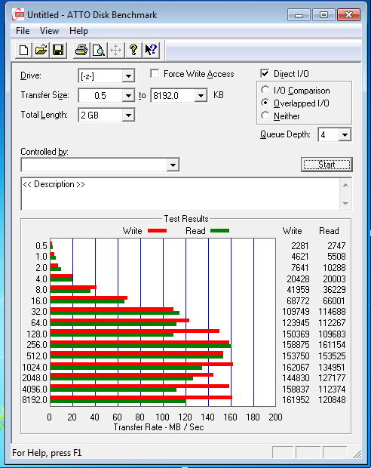The image size is (371, 468).
Task: Expand the Controlled by dropdown
Action: coord(173,165)
